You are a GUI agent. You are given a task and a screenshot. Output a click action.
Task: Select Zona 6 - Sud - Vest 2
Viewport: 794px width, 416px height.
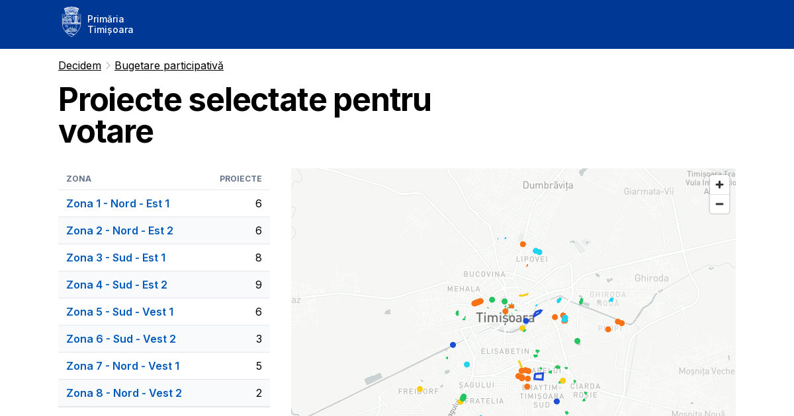(x=120, y=339)
